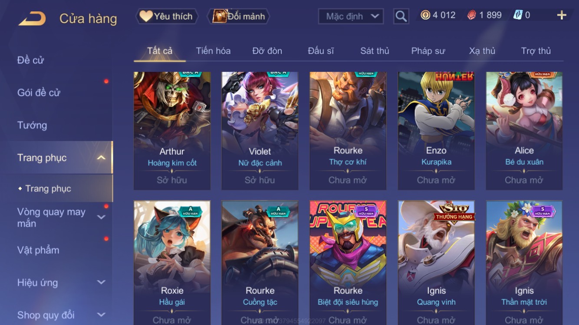Switch to the Pháp sư tab
This screenshot has height=325, width=579.
(x=428, y=51)
